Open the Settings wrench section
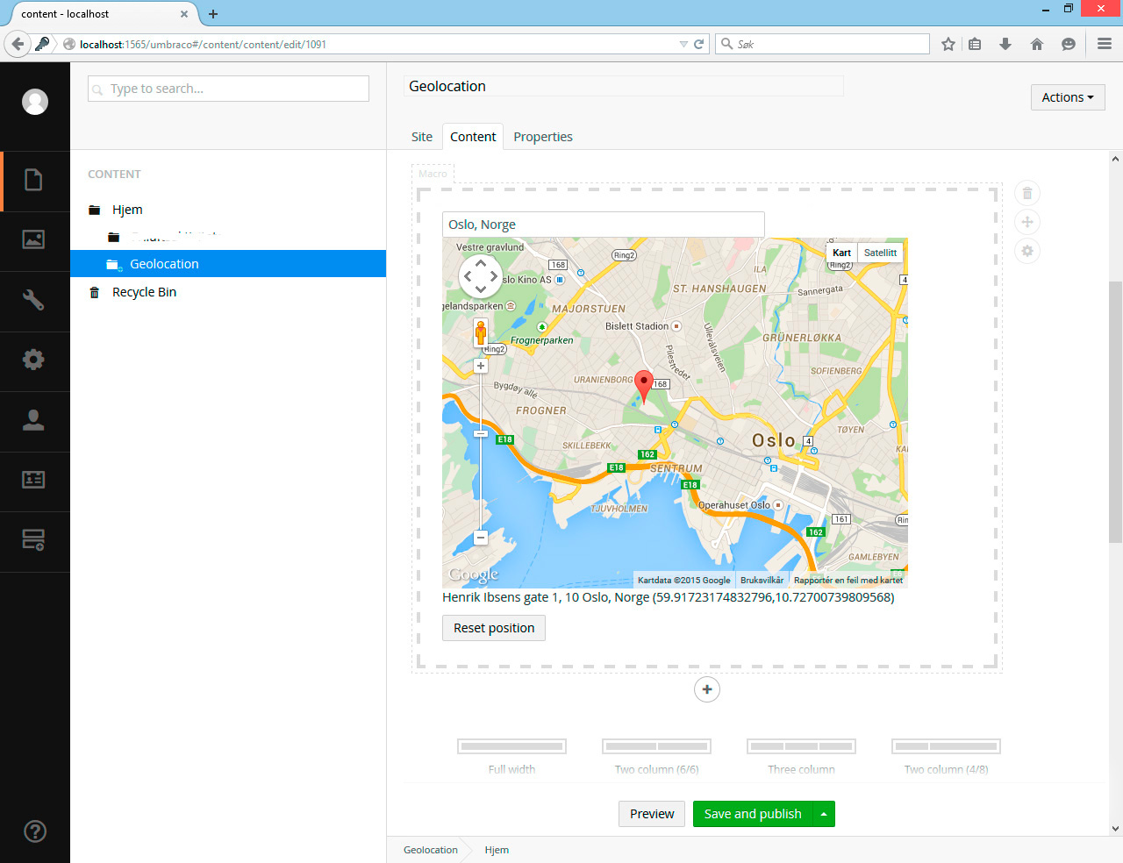This screenshot has width=1123, height=863. (33, 300)
